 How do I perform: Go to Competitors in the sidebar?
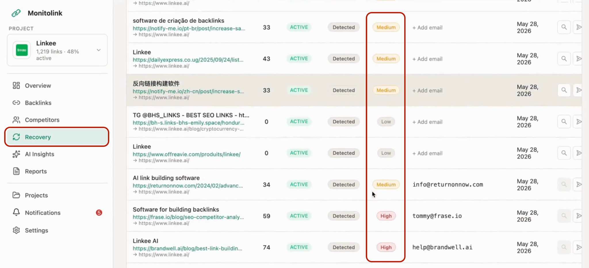tap(57, 120)
